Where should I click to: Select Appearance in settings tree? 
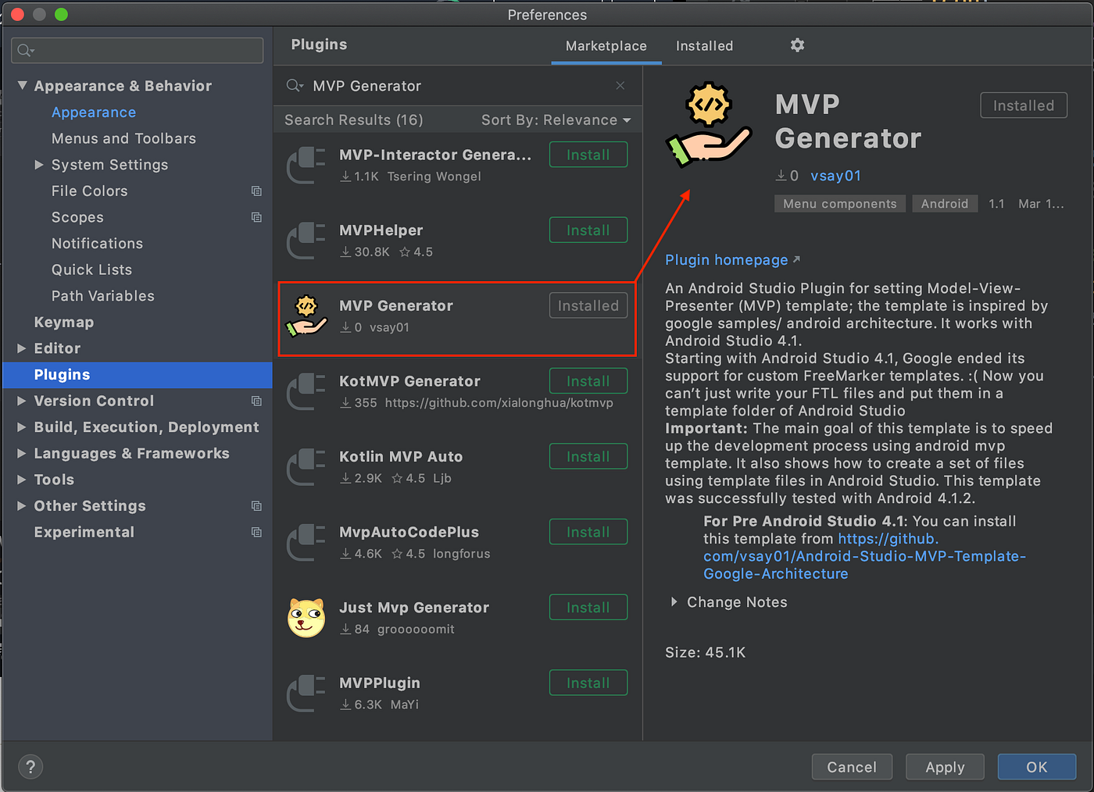[94, 112]
